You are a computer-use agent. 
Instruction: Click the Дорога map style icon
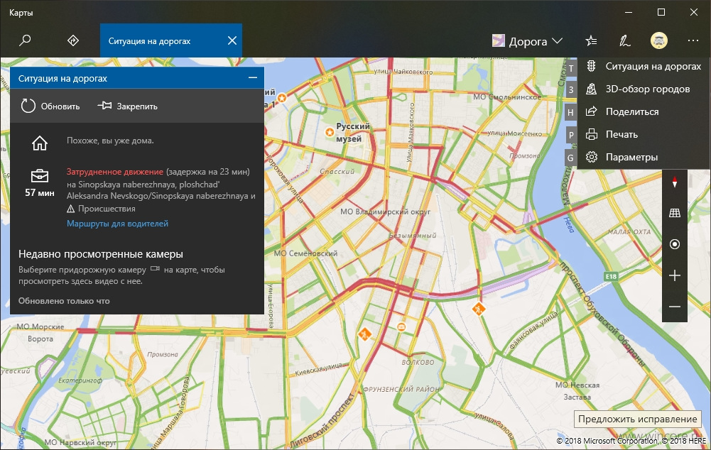(x=499, y=40)
